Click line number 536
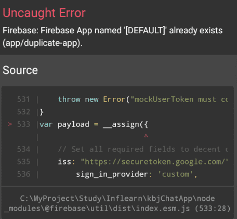The image size is (237, 219). (23, 174)
